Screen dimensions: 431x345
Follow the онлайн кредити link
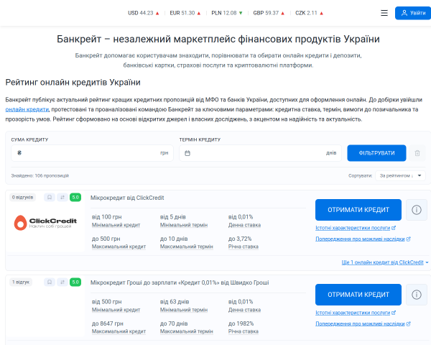[27, 109]
